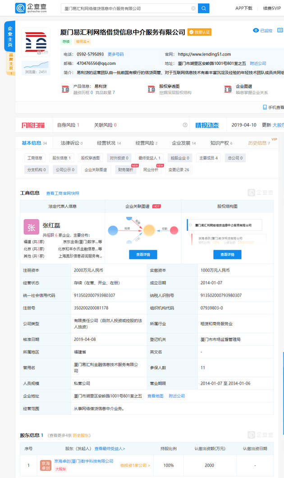Click the pink 张 avatar icon
Screen dimensions: 284x478
point(32,227)
